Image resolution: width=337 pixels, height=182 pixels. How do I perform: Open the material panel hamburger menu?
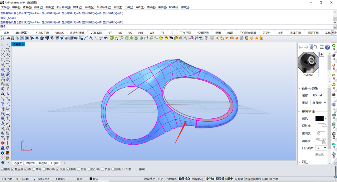point(321,47)
